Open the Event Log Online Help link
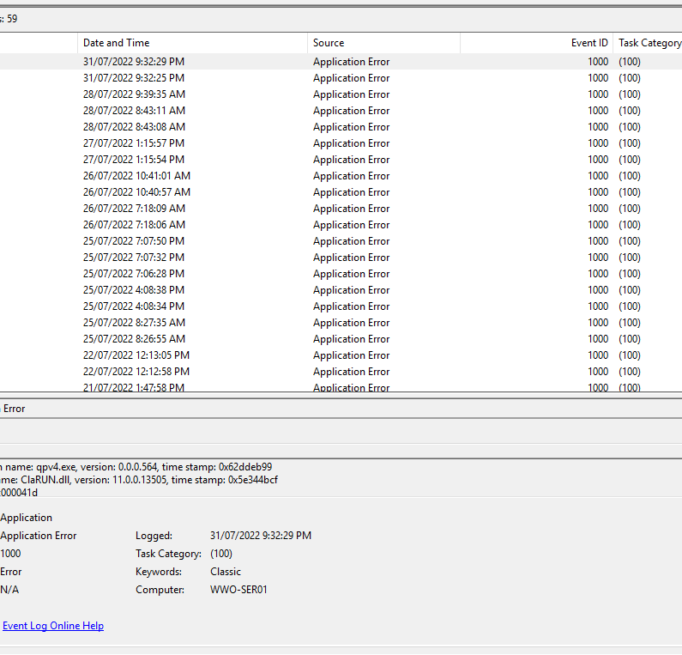 [x=53, y=626]
